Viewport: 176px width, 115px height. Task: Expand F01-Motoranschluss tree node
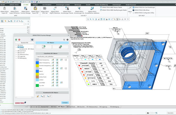(16, 54)
